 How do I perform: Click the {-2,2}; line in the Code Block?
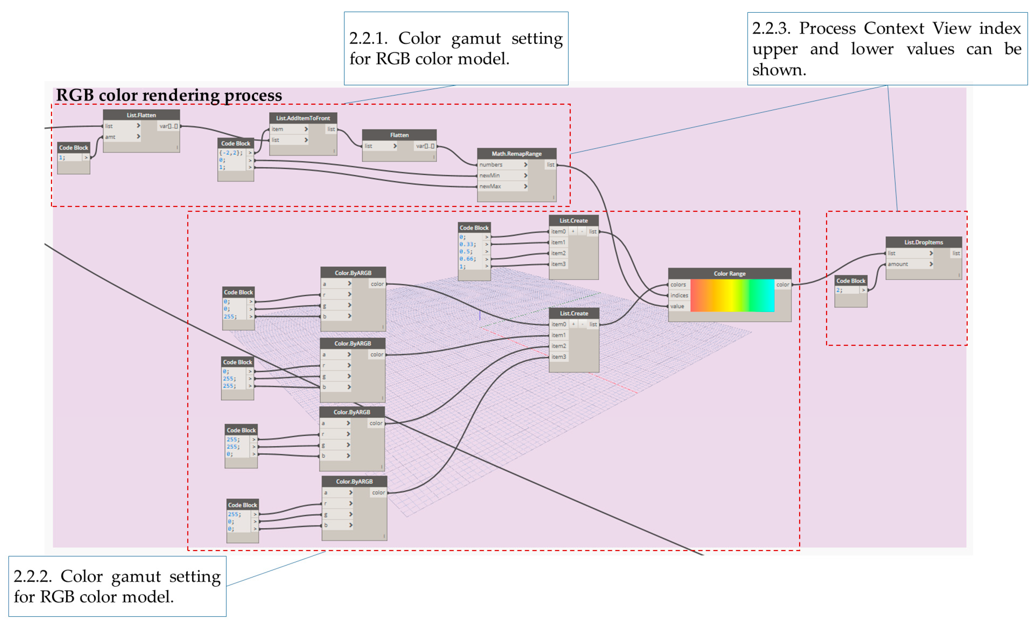(x=231, y=153)
